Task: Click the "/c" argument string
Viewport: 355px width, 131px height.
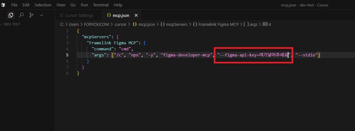Action: (x=119, y=55)
